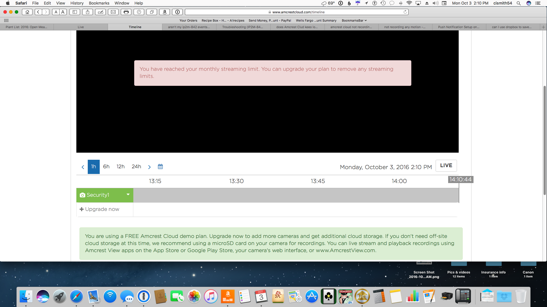
Task: Select the 12h timeline range
Action: [x=121, y=167]
